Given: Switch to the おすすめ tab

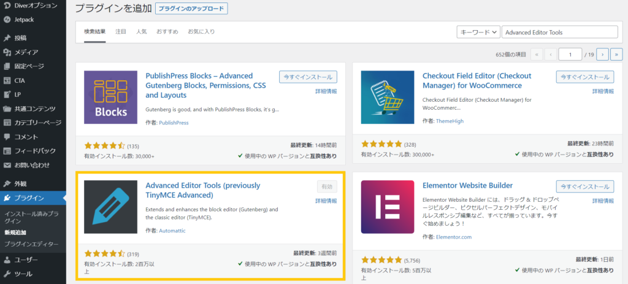Looking at the screenshot, I should [x=167, y=32].
